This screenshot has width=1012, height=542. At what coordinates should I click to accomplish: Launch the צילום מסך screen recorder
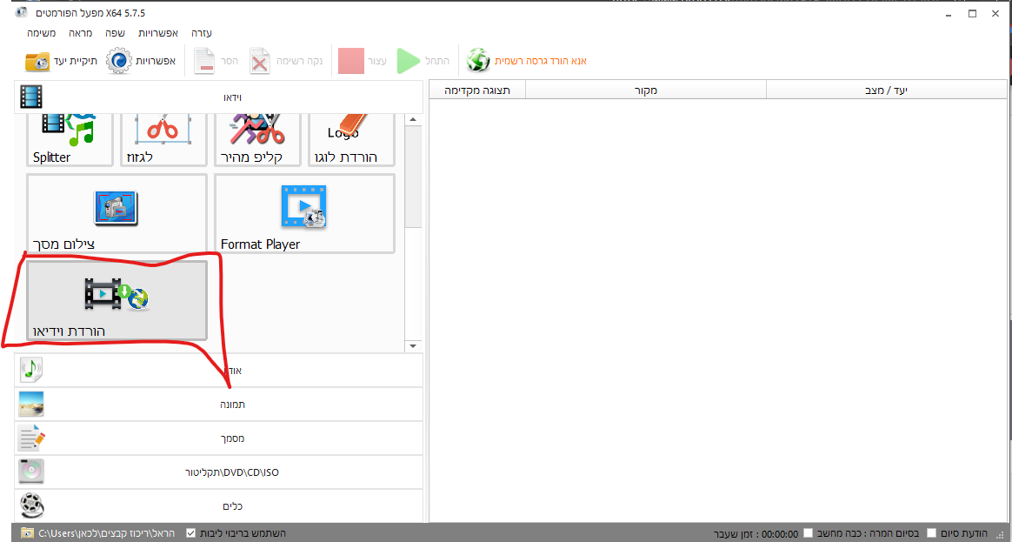(x=117, y=213)
